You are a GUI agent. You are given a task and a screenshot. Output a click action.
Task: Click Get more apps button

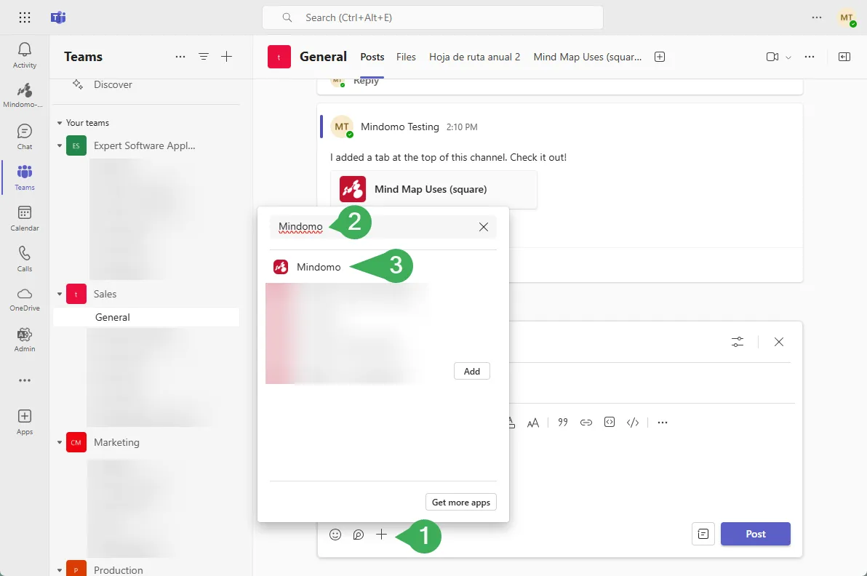point(461,503)
